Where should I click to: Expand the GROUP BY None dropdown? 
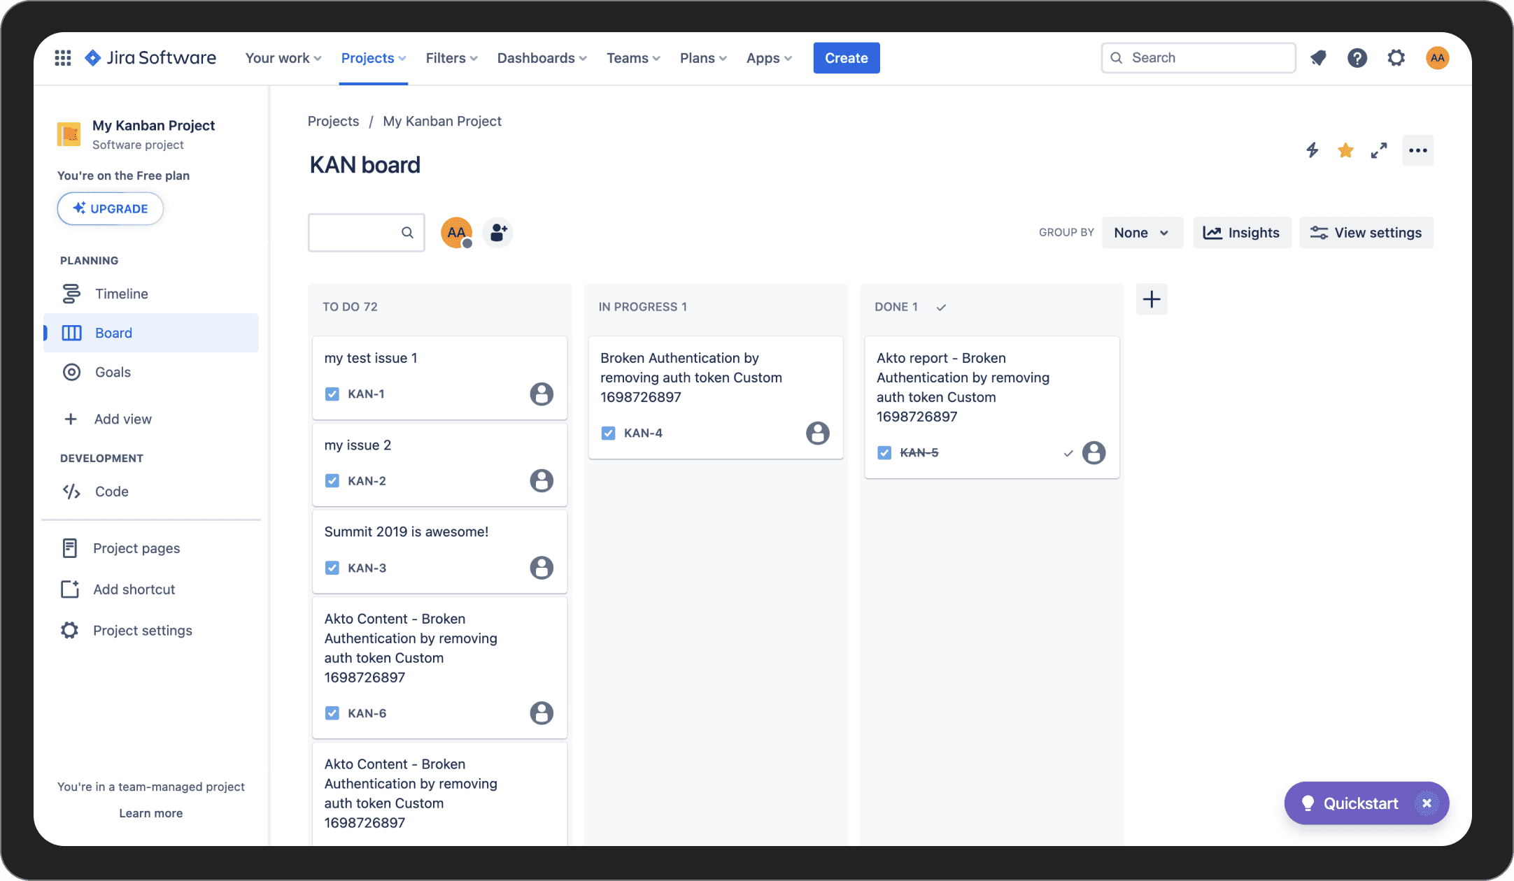tap(1142, 233)
